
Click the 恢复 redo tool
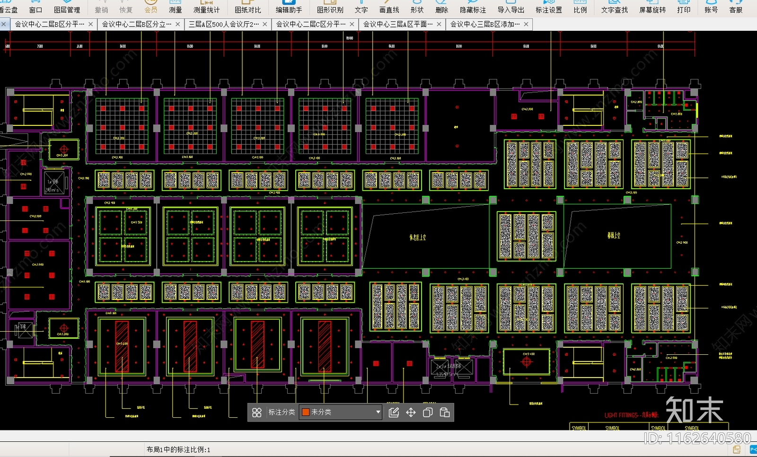(126, 7)
